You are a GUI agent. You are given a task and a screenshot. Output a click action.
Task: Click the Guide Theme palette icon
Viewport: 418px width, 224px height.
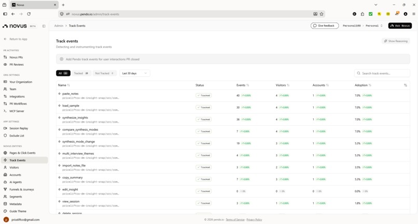coord(5,211)
